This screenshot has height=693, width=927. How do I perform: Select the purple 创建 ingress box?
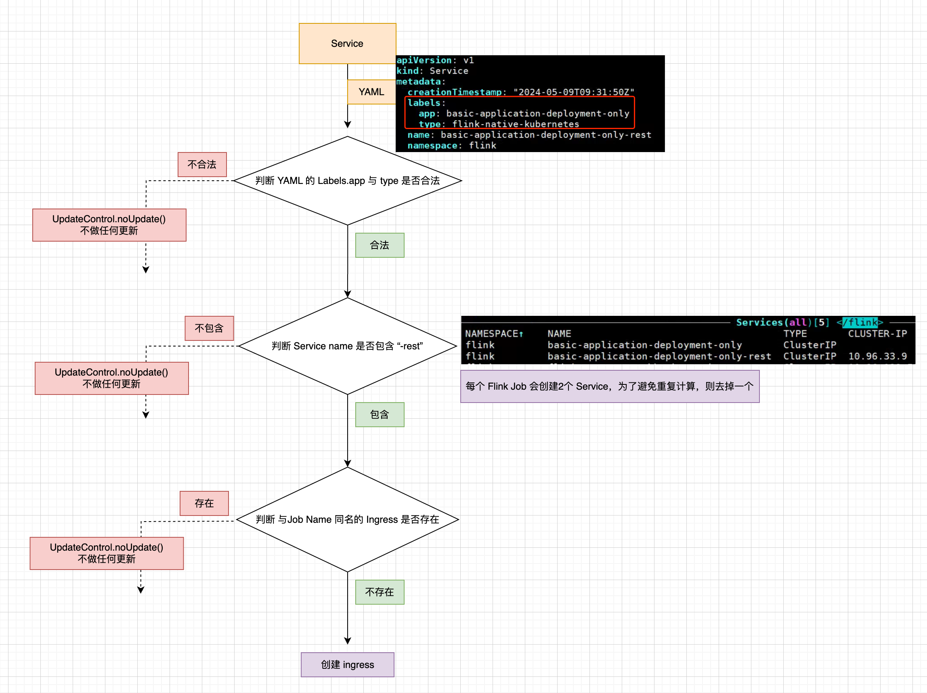point(347,664)
